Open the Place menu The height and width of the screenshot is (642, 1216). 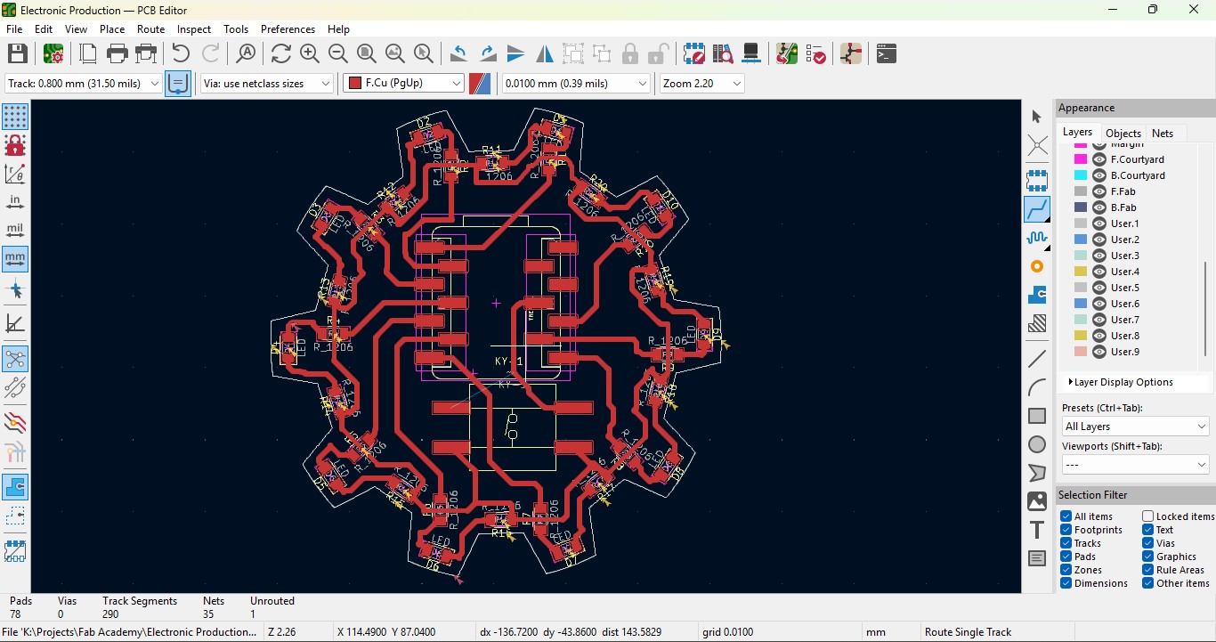point(112,29)
